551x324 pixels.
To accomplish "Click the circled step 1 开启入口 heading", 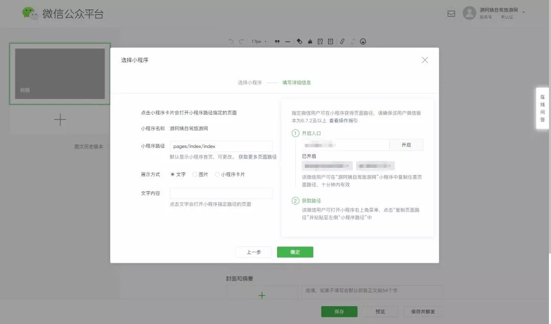I will click(306, 133).
